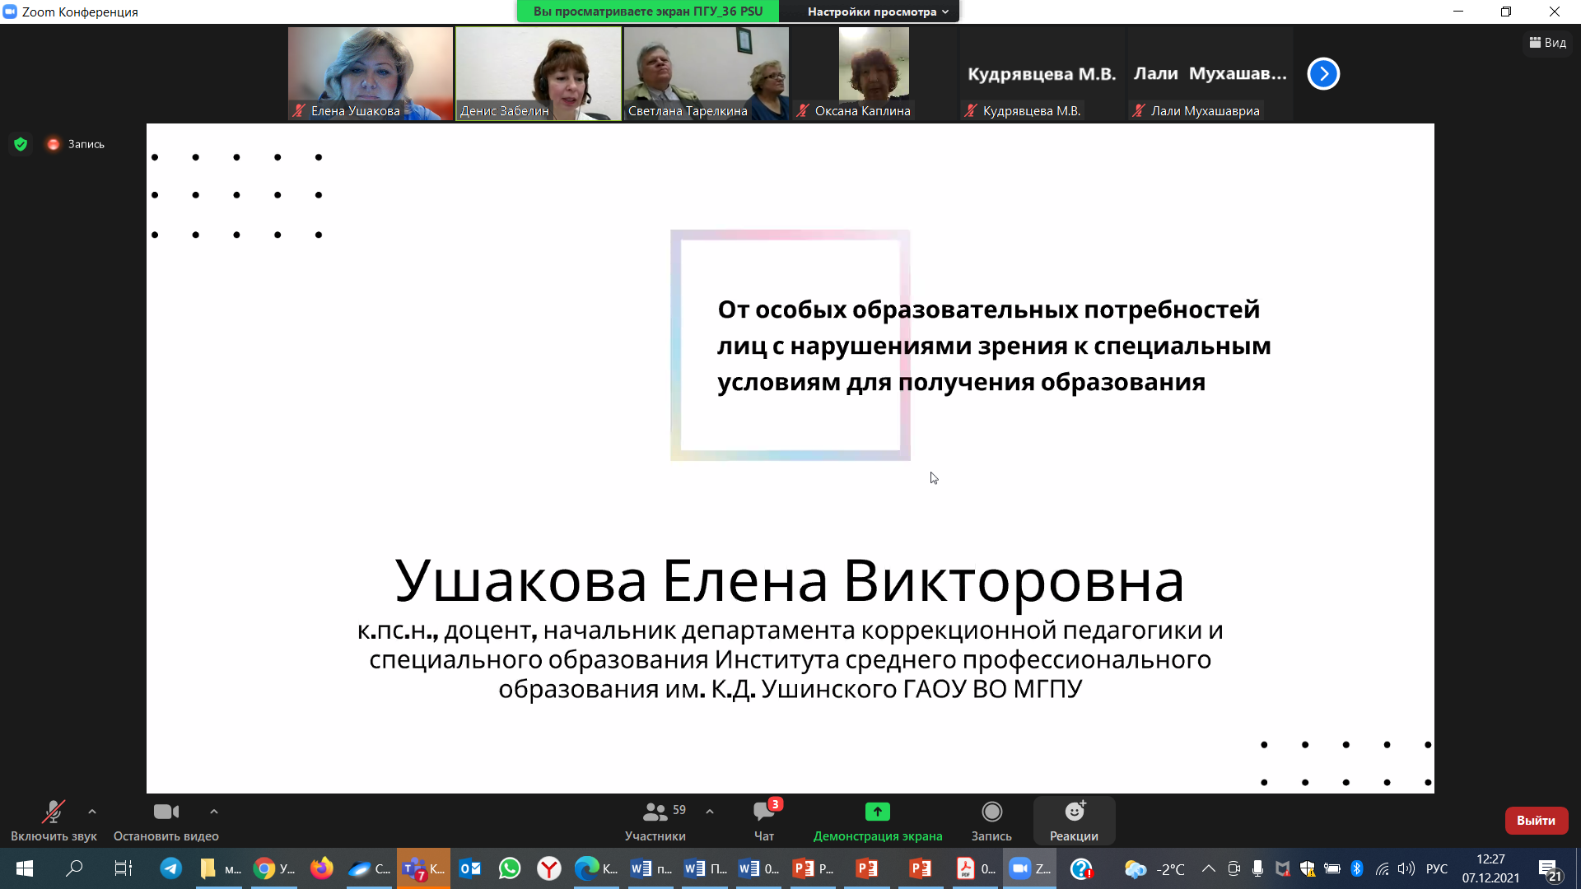Click the green Share Screen icon
The height and width of the screenshot is (889, 1581).
click(x=877, y=812)
